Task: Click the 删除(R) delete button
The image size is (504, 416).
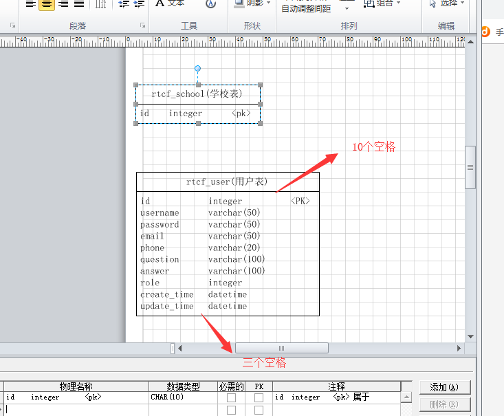Action: (445, 404)
